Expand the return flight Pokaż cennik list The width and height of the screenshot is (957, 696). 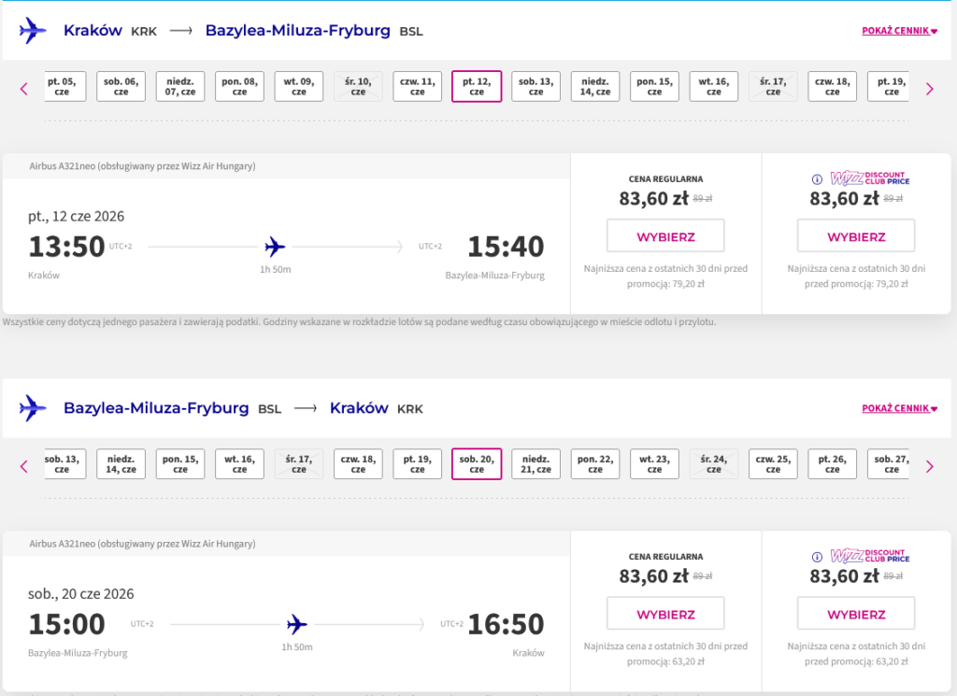(x=898, y=408)
